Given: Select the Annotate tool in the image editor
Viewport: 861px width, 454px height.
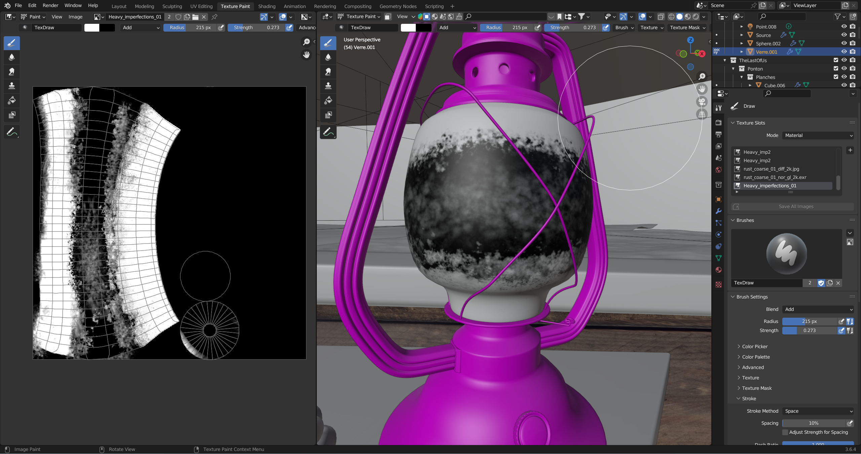Looking at the screenshot, I should tap(12, 132).
